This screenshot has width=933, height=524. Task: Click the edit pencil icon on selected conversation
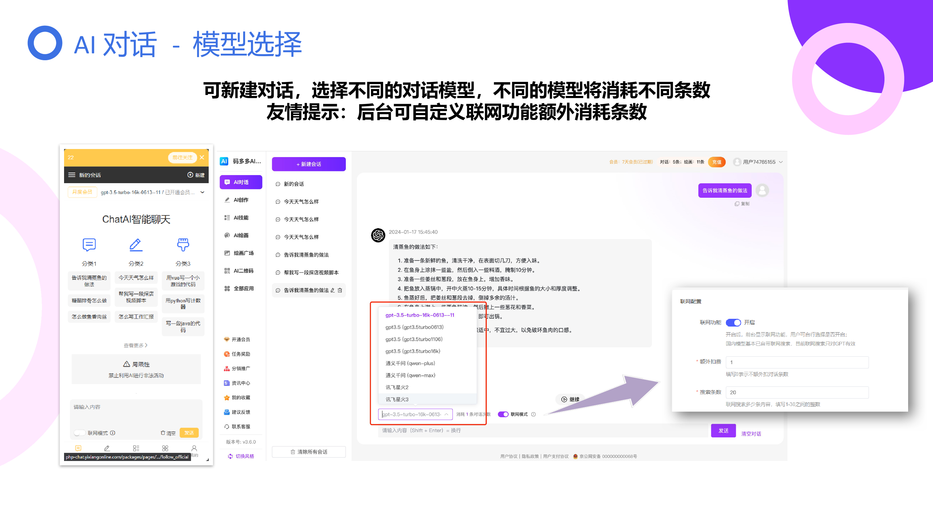332,290
